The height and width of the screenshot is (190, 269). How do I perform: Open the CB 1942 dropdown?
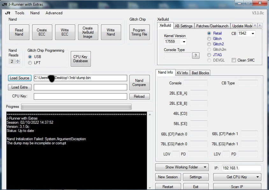(253, 33)
